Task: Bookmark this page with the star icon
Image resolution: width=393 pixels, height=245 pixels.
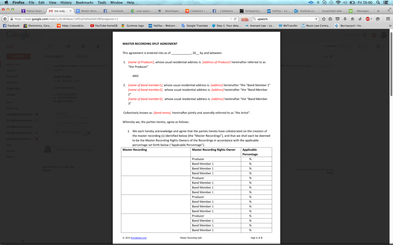Action: click(324, 19)
